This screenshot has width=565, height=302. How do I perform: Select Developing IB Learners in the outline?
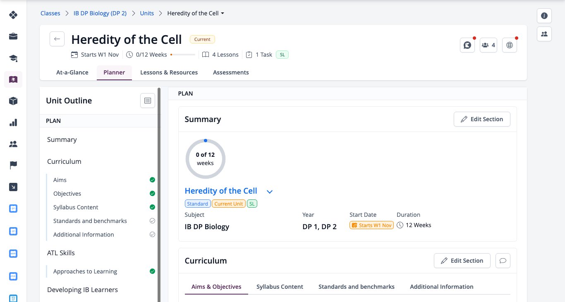pos(82,290)
